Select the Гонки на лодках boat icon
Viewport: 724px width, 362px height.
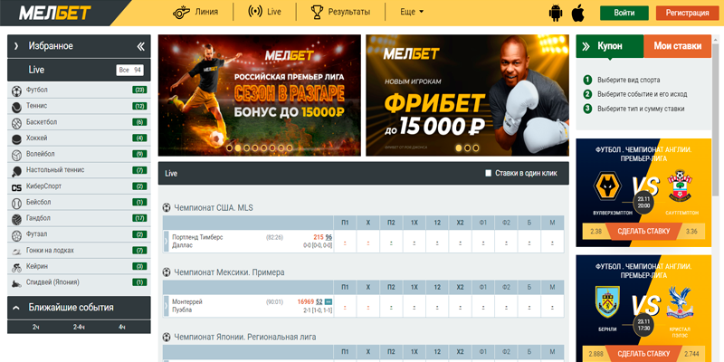coord(16,252)
